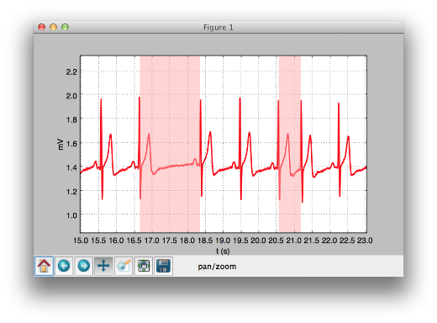Click the 23.0 x-axis tick label

pos(365,241)
